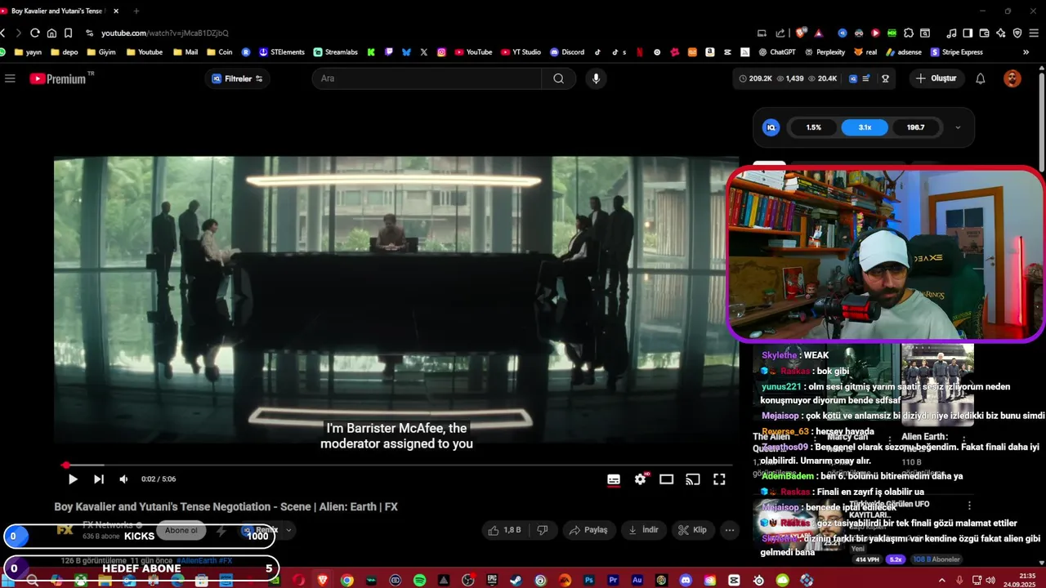Open the Coin bookmarks folder
The width and height of the screenshot is (1046, 588).
pos(219,52)
